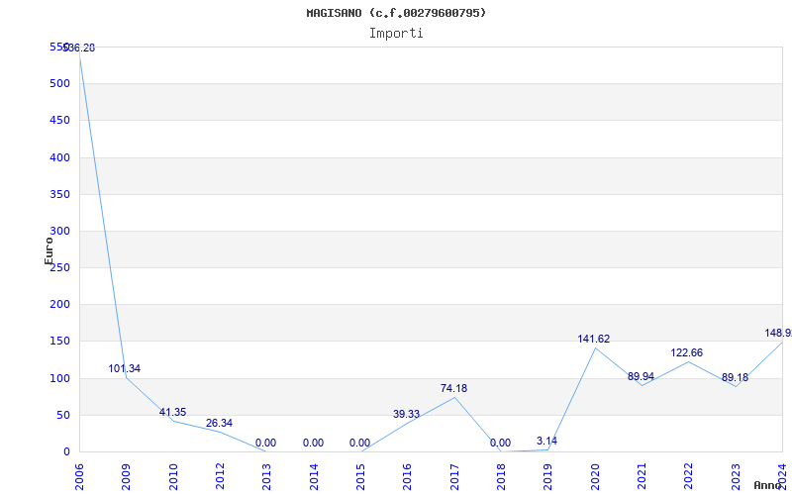The height and width of the screenshot is (495, 792).
Task: Click the 2015 x-axis label
Action: click(360, 477)
